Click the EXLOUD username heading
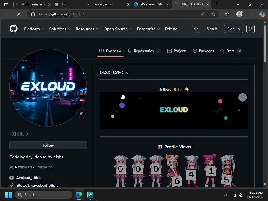The width and height of the screenshot is (268, 201). point(19,134)
